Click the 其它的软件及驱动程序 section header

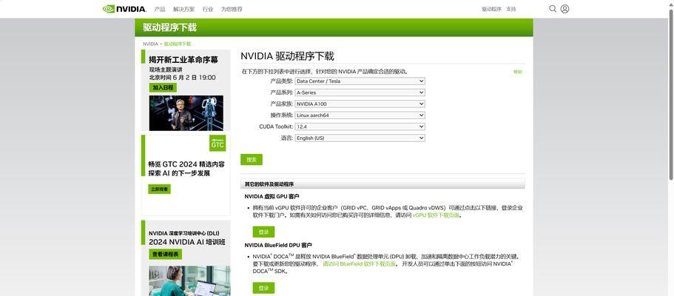(269, 184)
